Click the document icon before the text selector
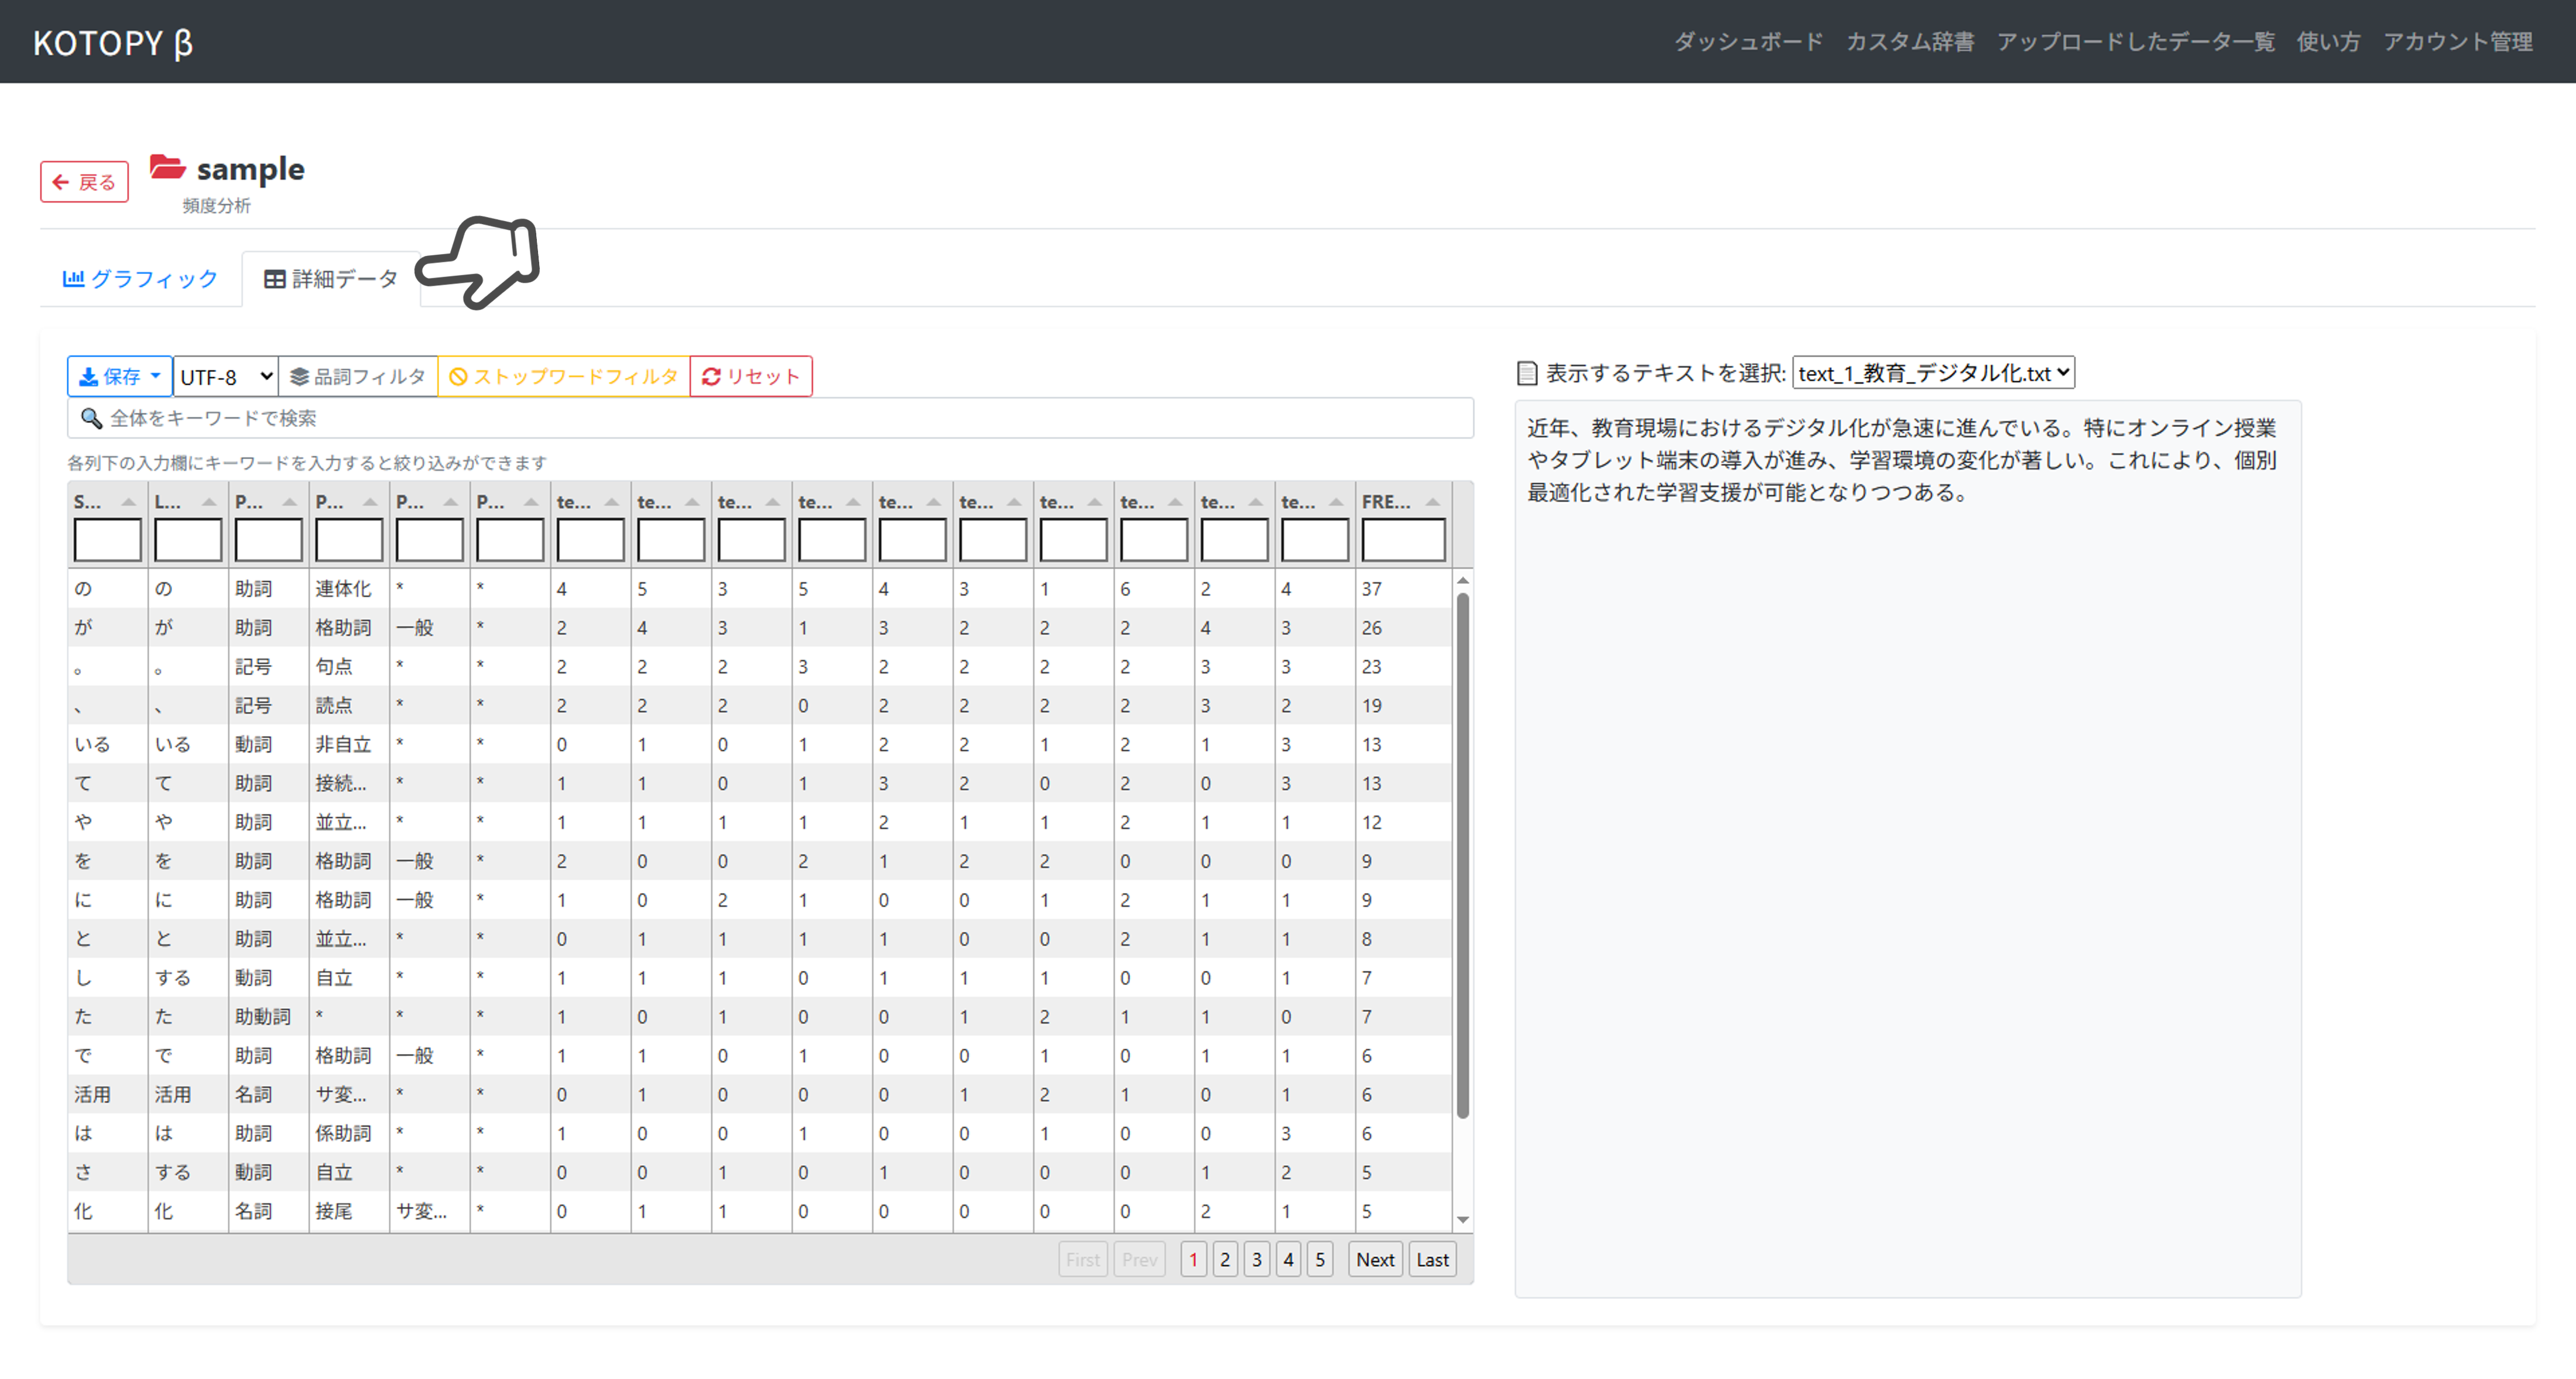The height and width of the screenshot is (1379, 2576). 1526,374
